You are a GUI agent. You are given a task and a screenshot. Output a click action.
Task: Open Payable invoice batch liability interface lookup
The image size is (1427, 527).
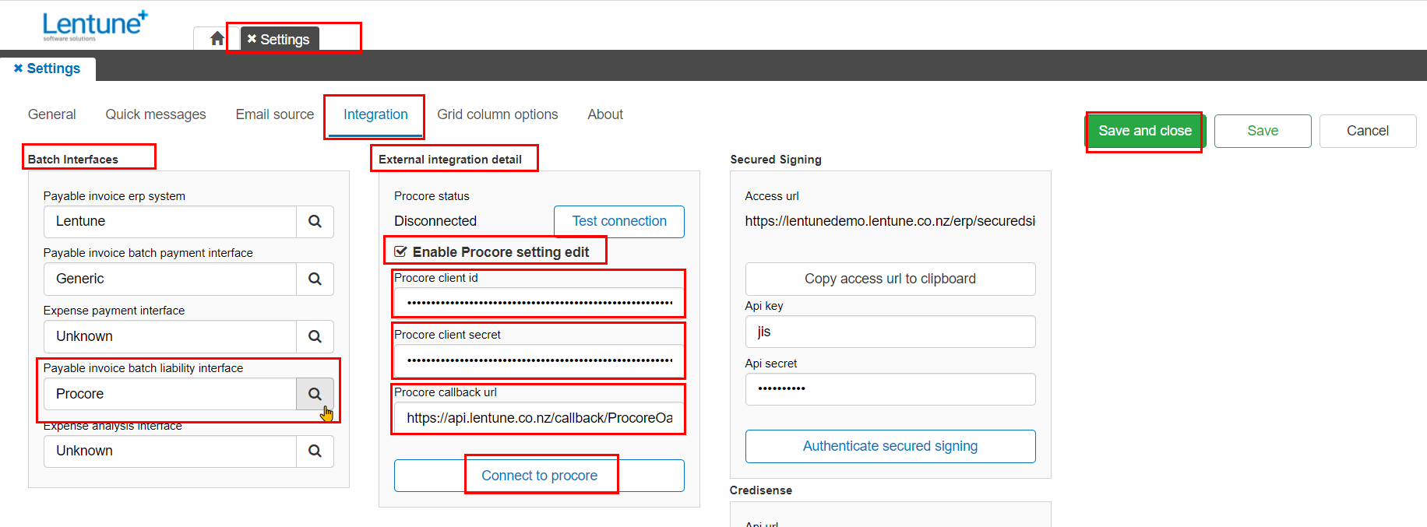click(315, 394)
